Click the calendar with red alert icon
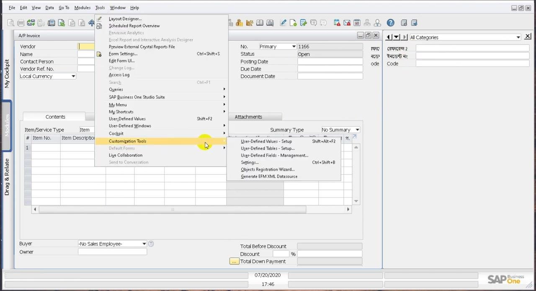Viewport: 536px width, 291px height. (337, 23)
